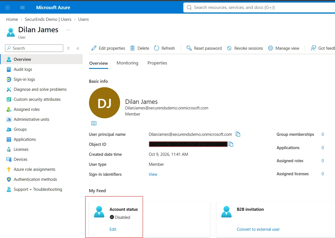The height and width of the screenshot is (238, 335).
Task: Go to Home breadcrumb link
Action: [12, 19]
